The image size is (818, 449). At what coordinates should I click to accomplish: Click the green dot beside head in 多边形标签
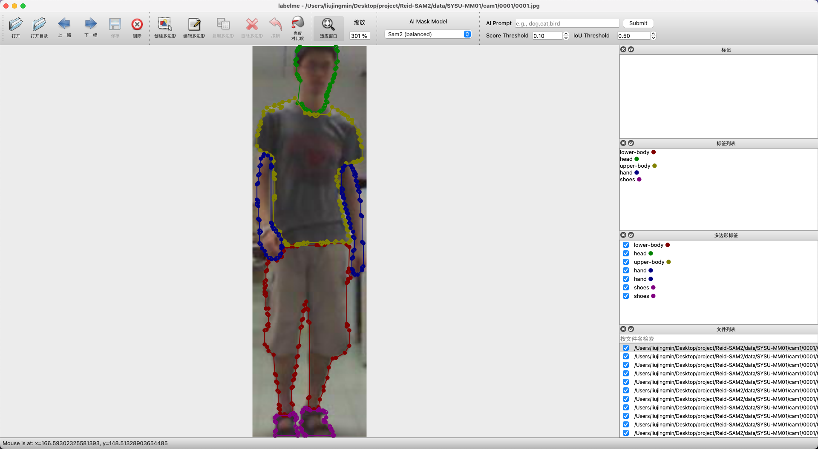point(651,253)
